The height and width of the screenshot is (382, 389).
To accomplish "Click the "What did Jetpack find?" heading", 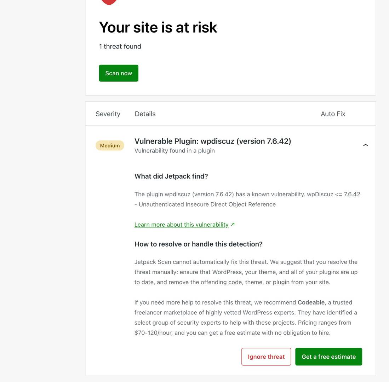I will 171,176.
